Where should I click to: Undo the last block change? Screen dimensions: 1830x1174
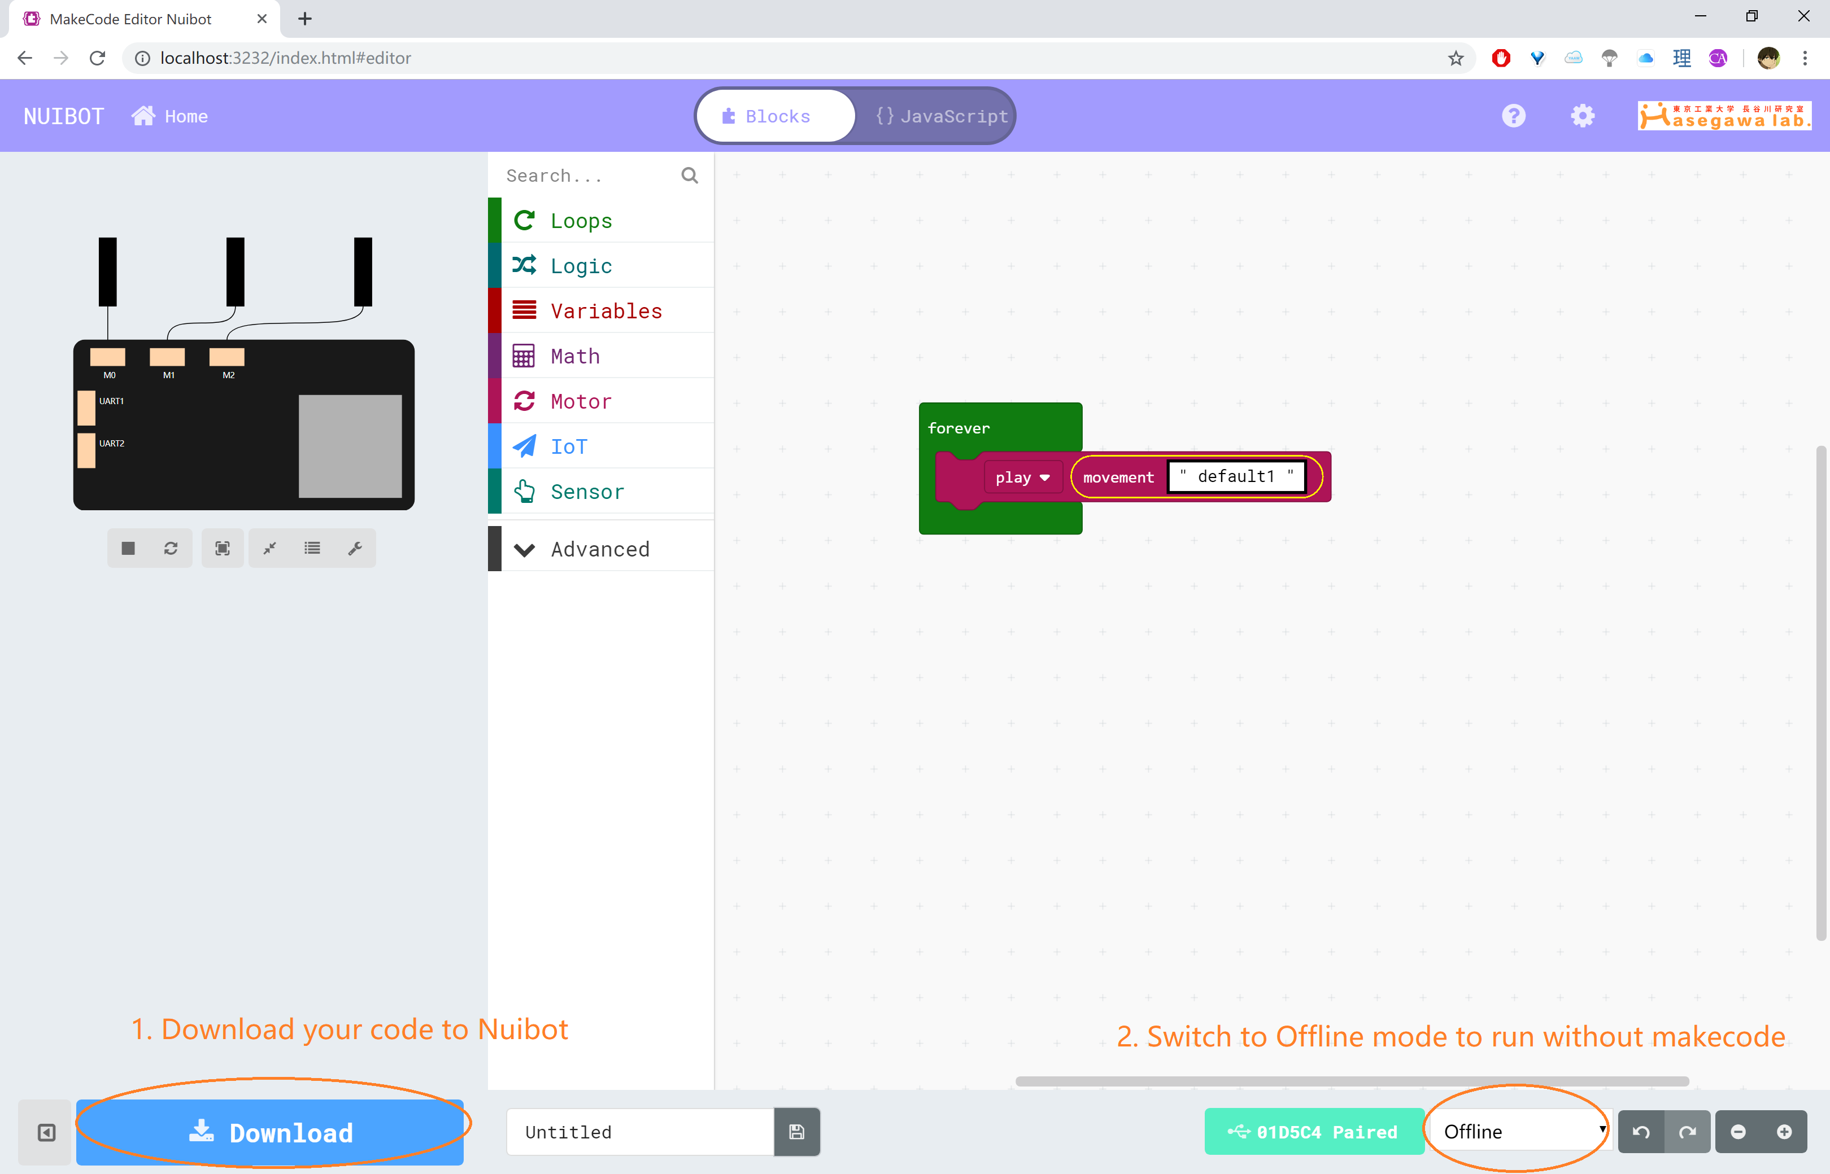[1641, 1131]
